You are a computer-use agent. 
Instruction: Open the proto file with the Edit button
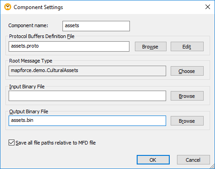point(187,47)
